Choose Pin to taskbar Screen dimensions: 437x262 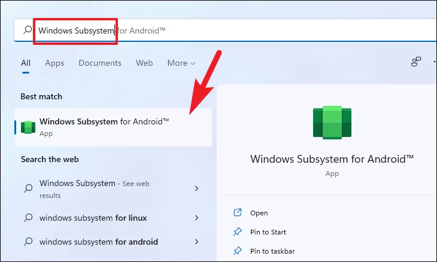(272, 251)
